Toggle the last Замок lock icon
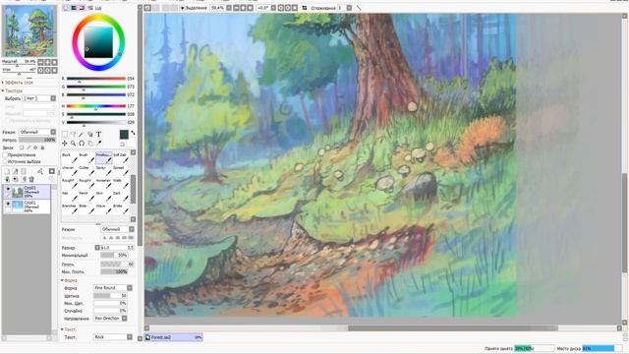This screenshot has width=629, height=354. pos(42,147)
